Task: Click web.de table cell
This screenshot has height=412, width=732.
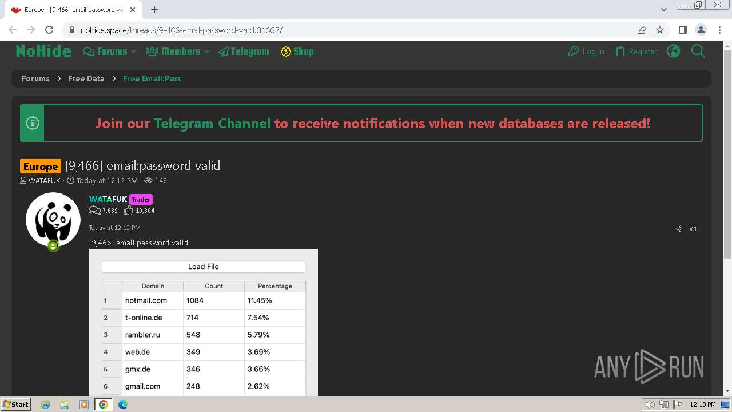Action: click(153, 352)
